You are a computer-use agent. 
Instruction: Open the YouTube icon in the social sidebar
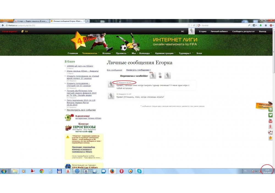[271, 121]
